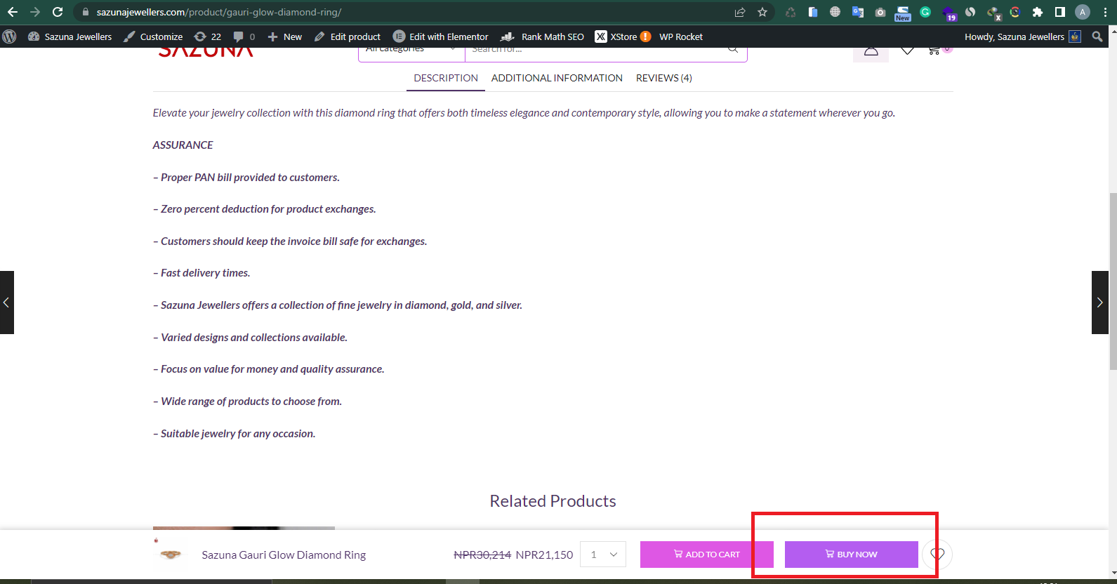
Task: Open the share page icon in address bar
Action: 740,12
